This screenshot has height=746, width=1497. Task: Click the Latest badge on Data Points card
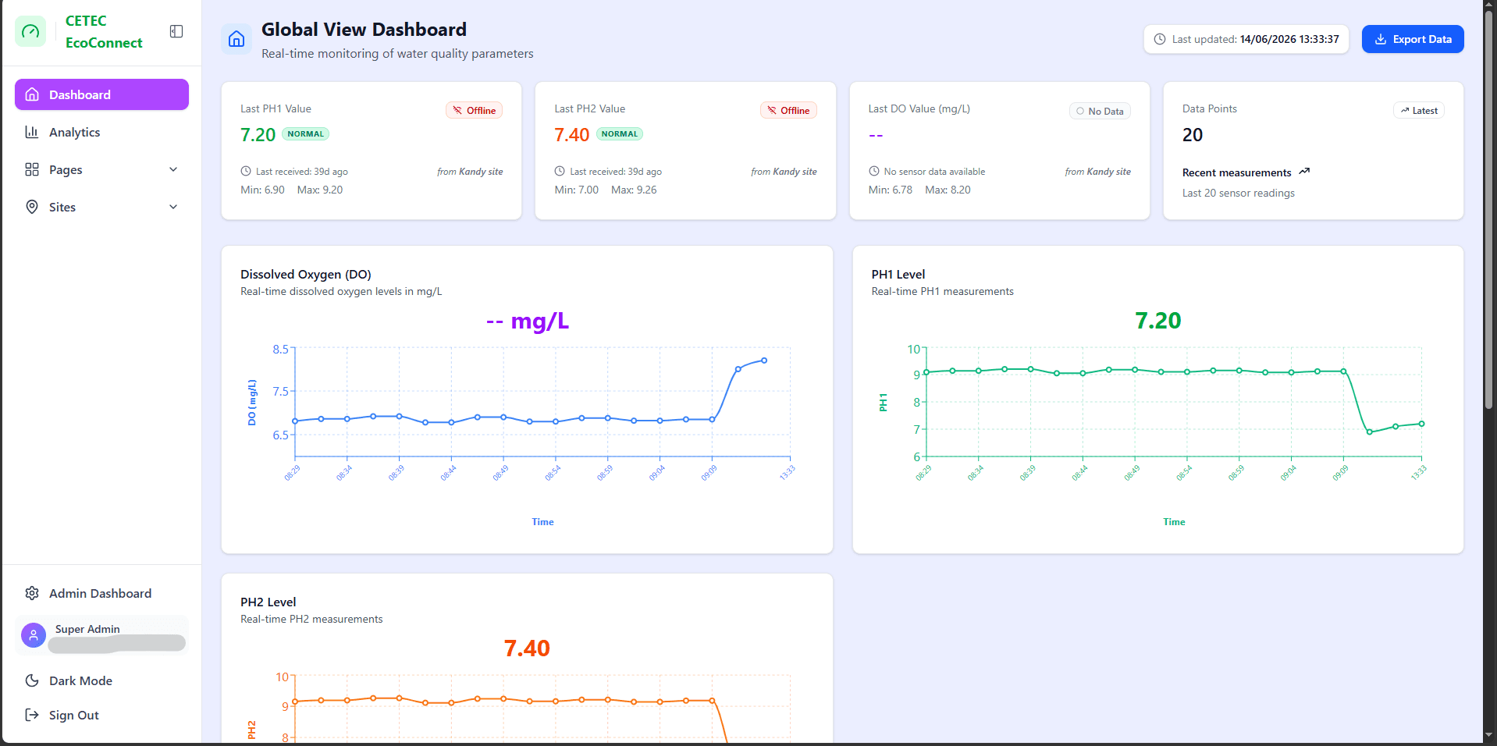1419,110
